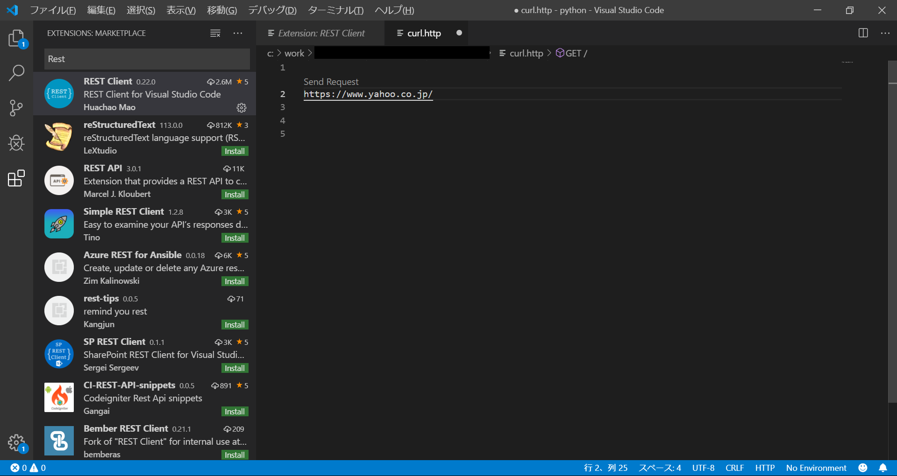The image size is (897, 476).
Task: Open the feedback smiley in status bar
Action: 863,468
